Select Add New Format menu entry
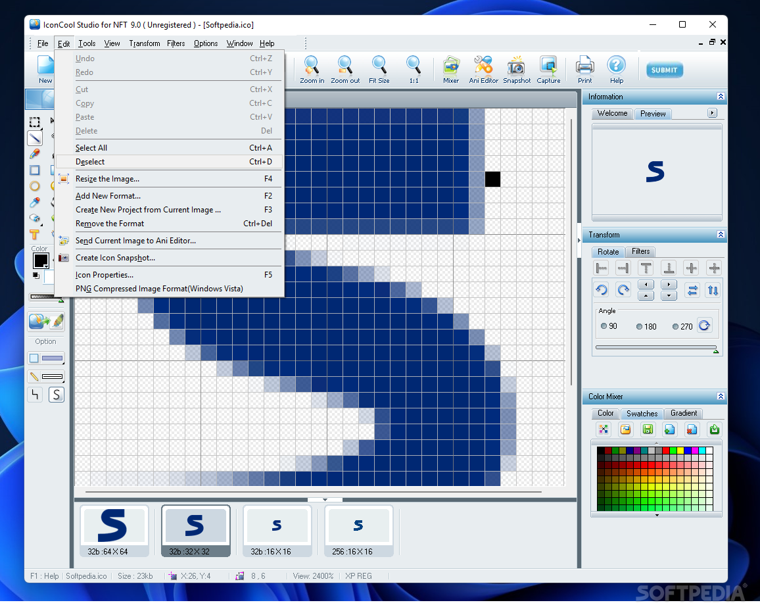Viewport: 760px width, 611px height. click(x=169, y=196)
